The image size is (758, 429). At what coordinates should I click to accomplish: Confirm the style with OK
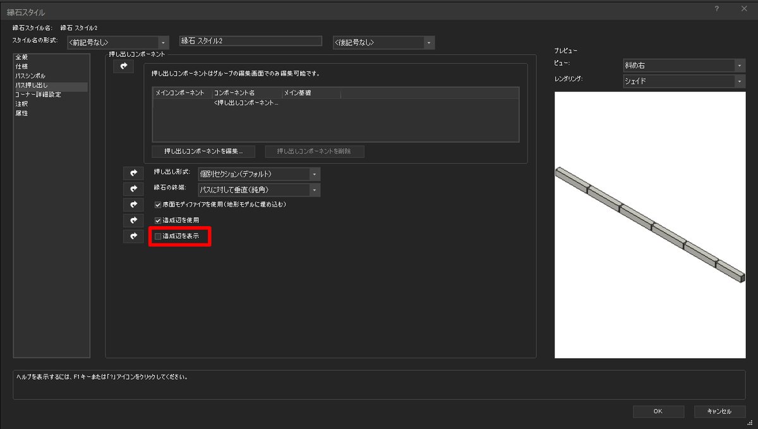[658, 411]
